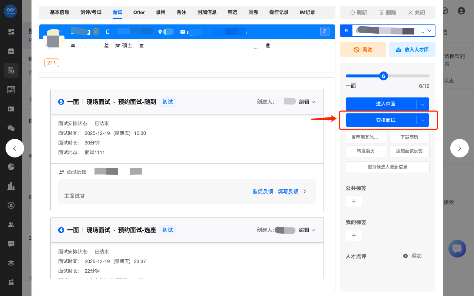Click the 初试 tag on interview 4
This screenshot has height=296, width=474.
pyautogui.click(x=168, y=230)
